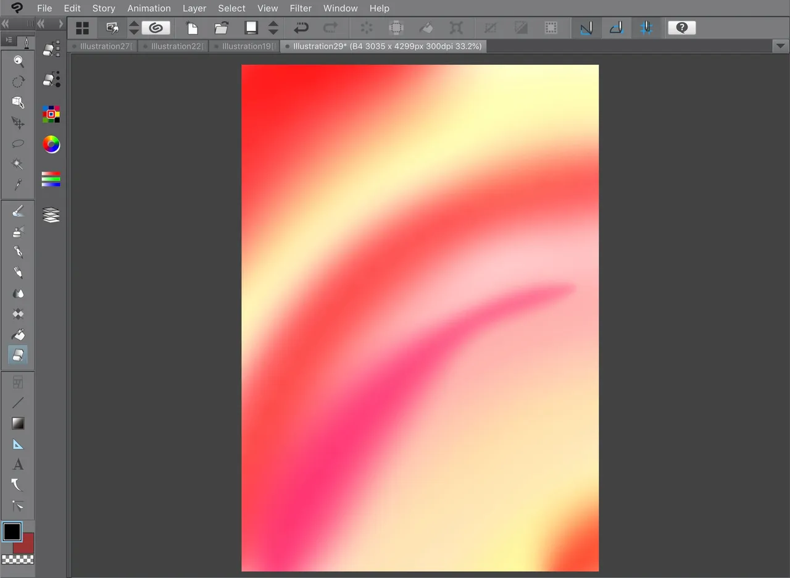Select the Pen nib tool

(19, 252)
